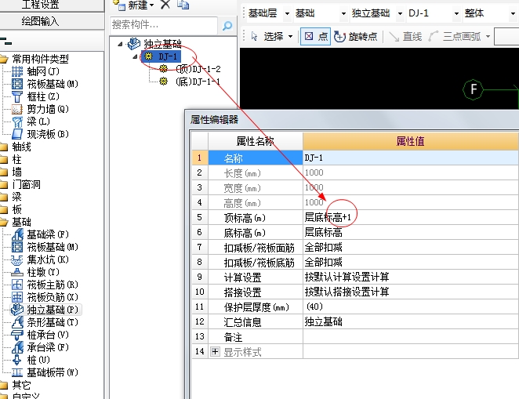Click the copy component icon

(183, 5)
